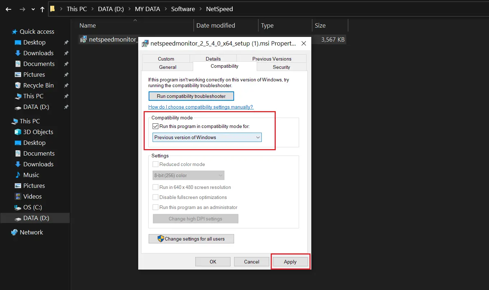Open Recycle Bin in the sidebar
The height and width of the screenshot is (290, 489).
[38, 85]
